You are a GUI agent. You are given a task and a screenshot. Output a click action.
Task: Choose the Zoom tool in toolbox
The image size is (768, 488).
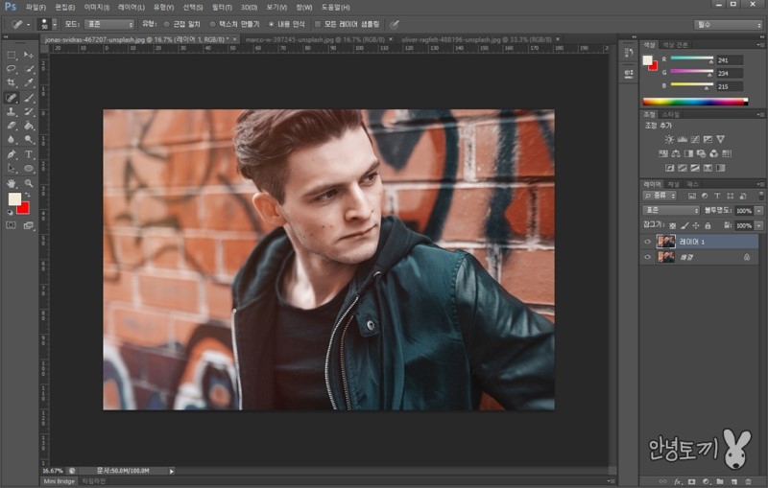click(29, 182)
